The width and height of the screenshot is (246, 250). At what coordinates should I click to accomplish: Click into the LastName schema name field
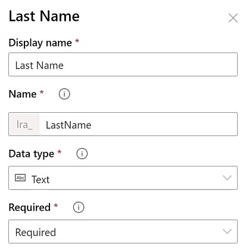[138, 124]
